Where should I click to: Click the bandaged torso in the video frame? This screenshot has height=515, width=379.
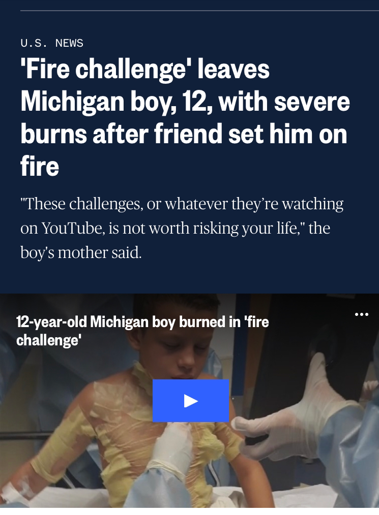click(125, 427)
